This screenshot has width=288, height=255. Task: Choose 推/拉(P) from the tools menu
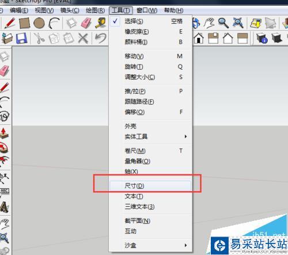[x=150, y=91]
